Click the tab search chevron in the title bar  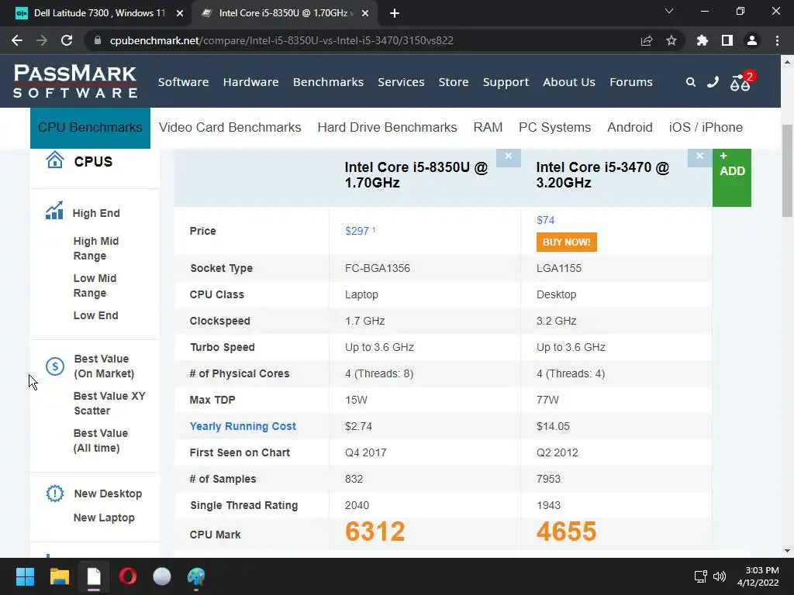669,11
